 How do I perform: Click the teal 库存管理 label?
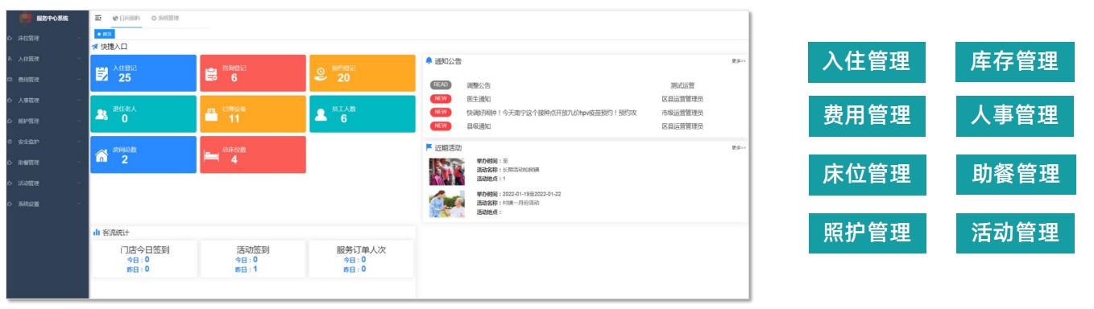pos(1015,61)
